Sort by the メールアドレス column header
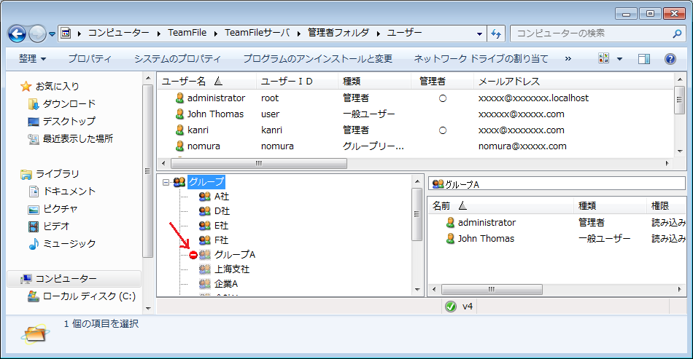The image size is (693, 359). click(508, 82)
